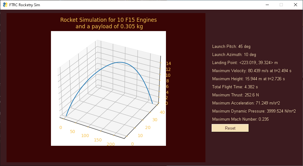Minimize the FTRC Rocketry Sim window
The height and width of the screenshot is (166, 303).
267,5
